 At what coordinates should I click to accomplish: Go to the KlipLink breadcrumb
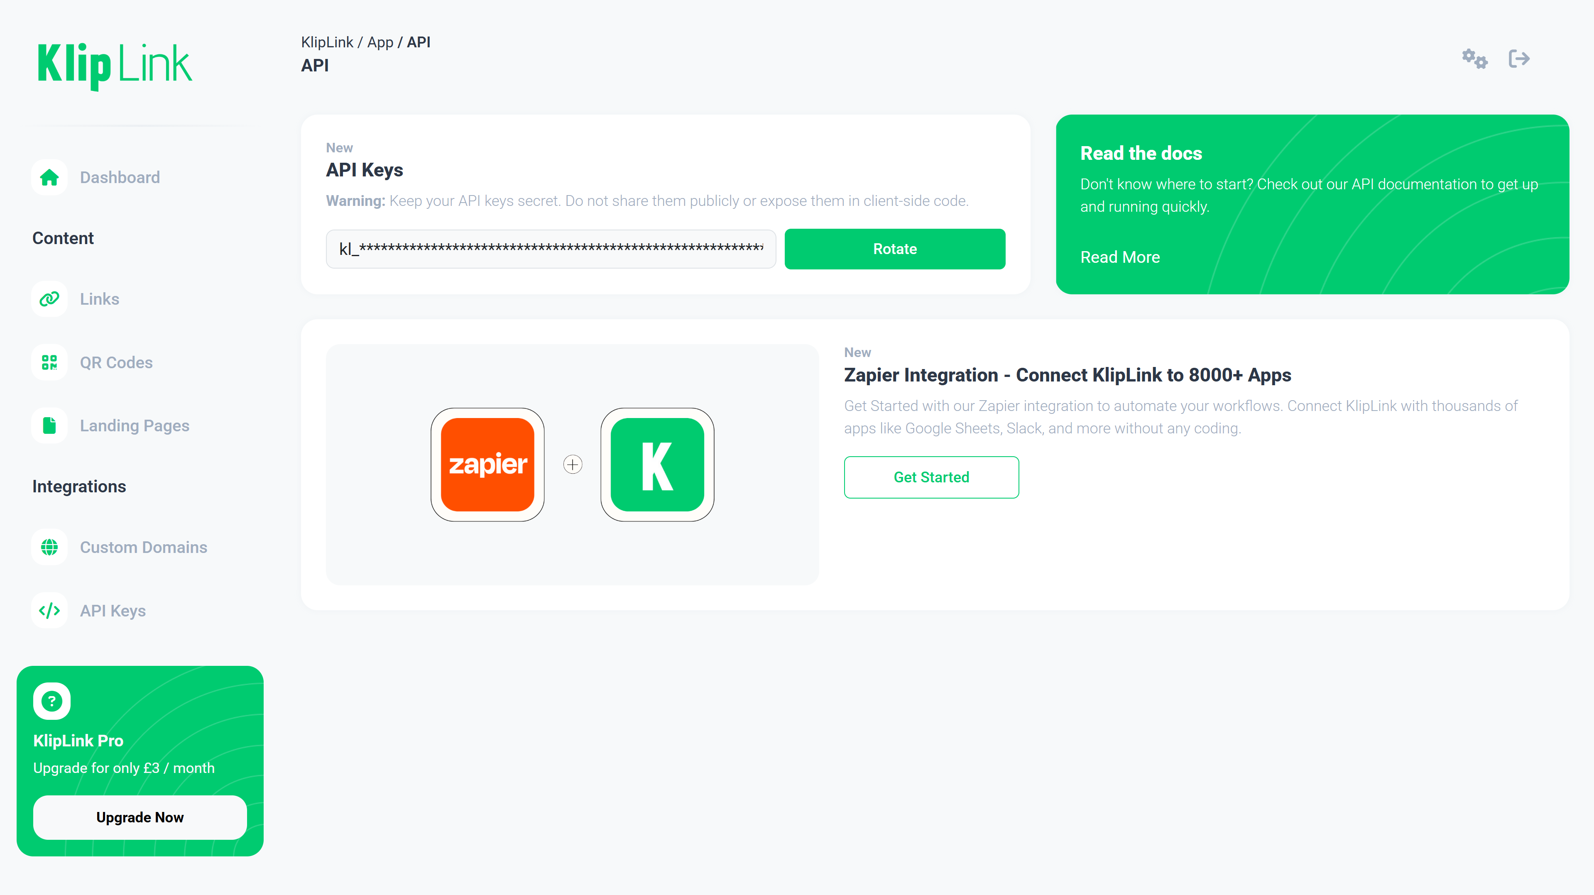[327, 42]
